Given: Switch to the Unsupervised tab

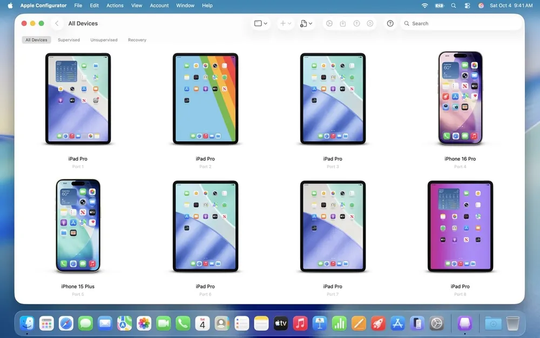Looking at the screenshot, I should [104, 40].
